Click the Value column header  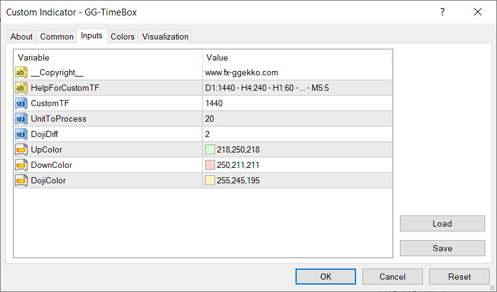pos(297,57)
